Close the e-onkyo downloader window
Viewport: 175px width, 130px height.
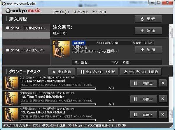click(167, 3)
